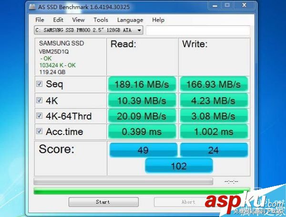Click the empty text field beside drive selector
Viewport: 286px width, 217px height.
coord(198,30)
